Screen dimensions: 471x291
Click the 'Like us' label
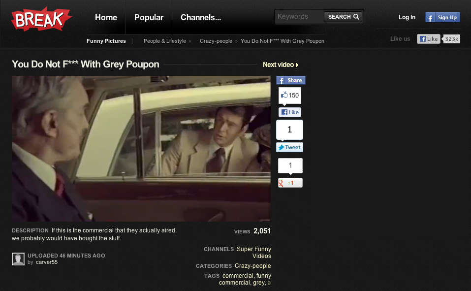coord(400,39)
